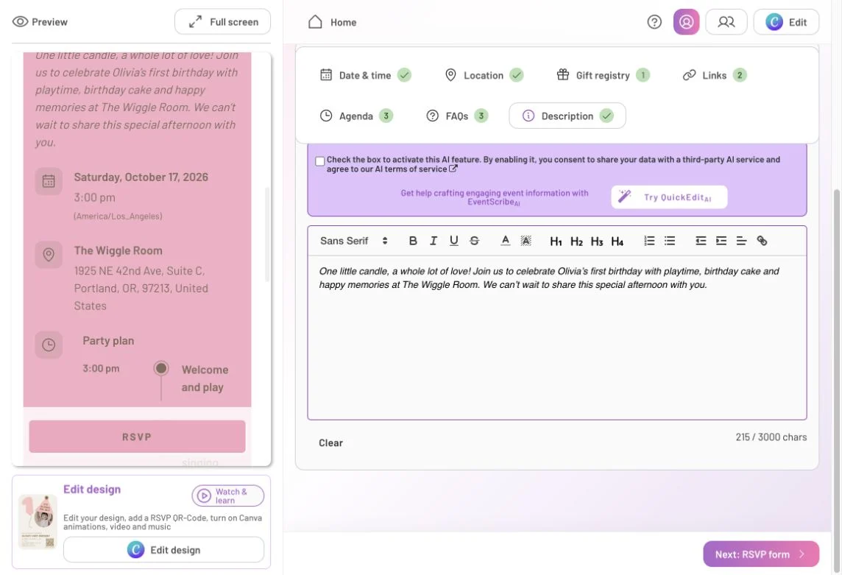Open the help question mark icon

tap(654, 22)
